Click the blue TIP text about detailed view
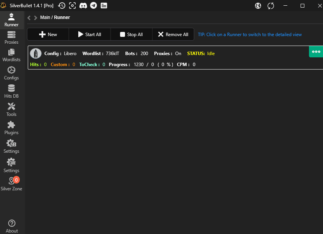Image resolution: width=323 pixels, height=234 pixels. click(x=250, y=35)
